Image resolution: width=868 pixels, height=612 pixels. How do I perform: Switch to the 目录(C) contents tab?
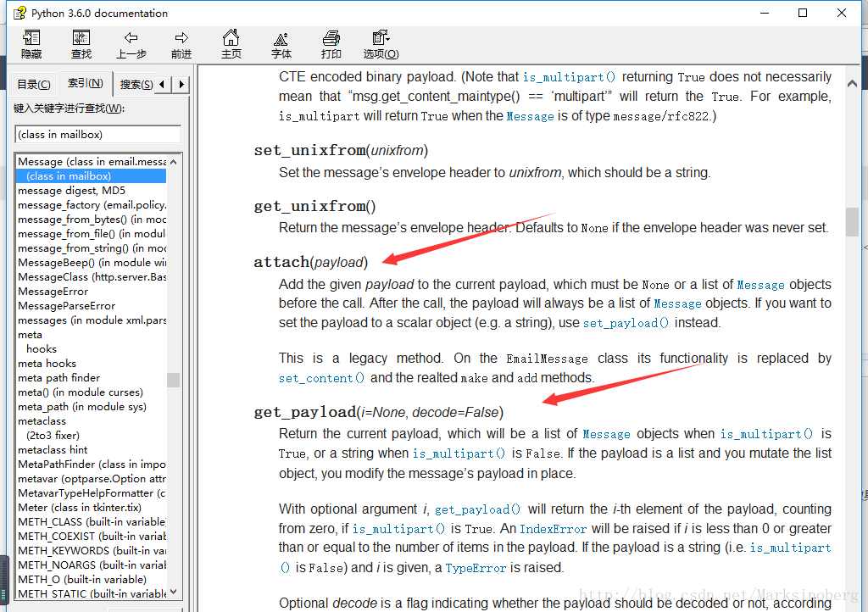[33, 84]
